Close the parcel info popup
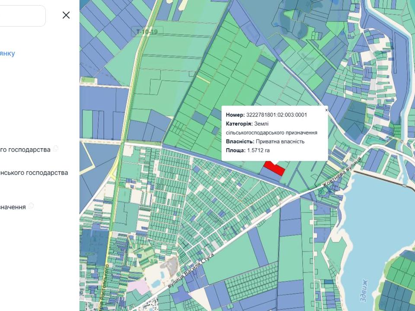415x311 pixels. pyautogui.click(x=326, y=110)
